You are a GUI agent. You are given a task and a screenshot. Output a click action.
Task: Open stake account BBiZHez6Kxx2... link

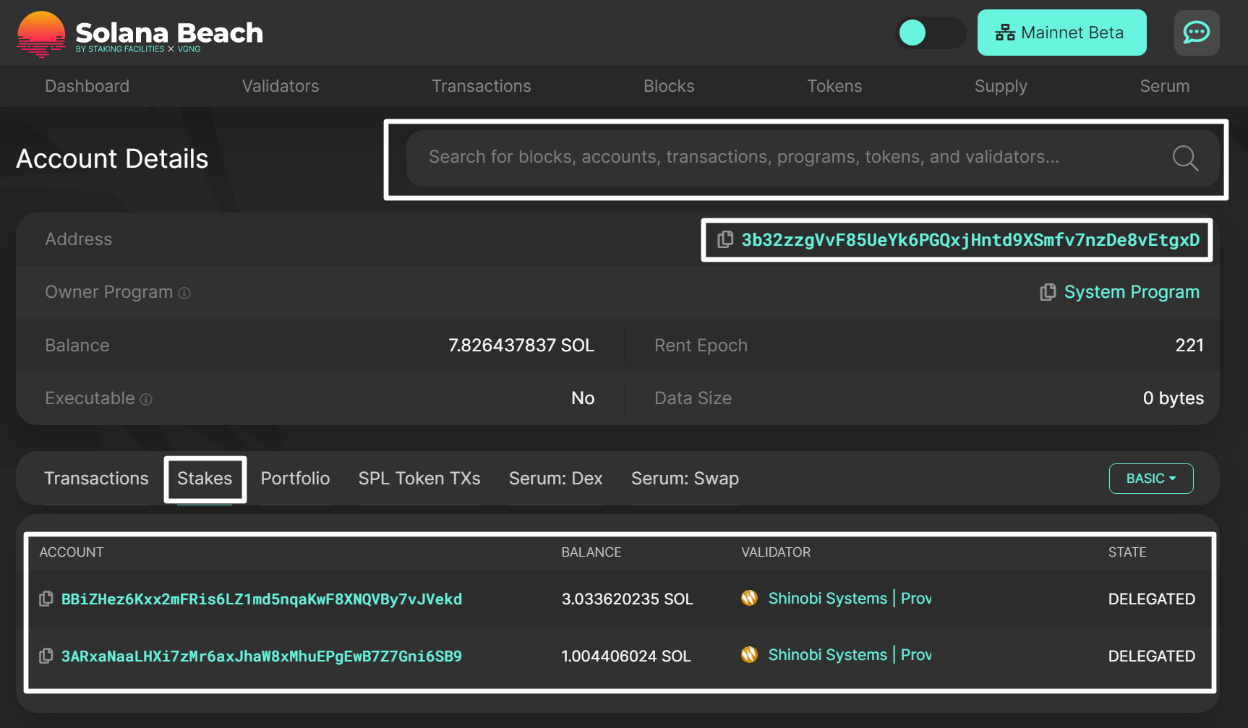click(x=262, y=599)
